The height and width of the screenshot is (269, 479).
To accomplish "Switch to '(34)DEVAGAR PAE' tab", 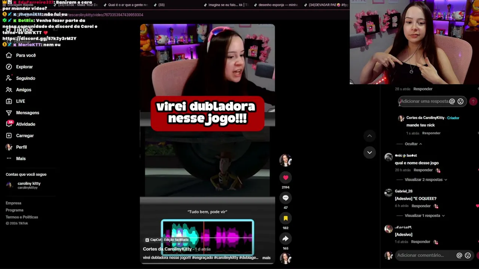I will 326,5.
